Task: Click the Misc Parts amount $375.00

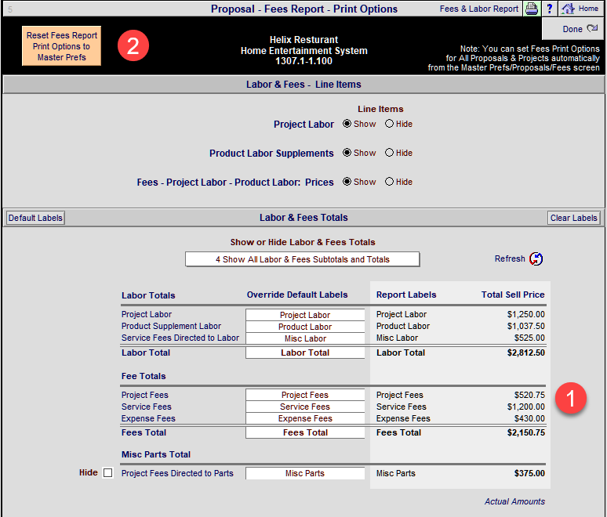Action: tap(529, 473)
